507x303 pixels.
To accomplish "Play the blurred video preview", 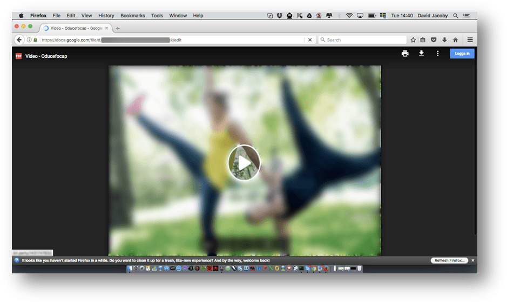I will coord(244,162).
